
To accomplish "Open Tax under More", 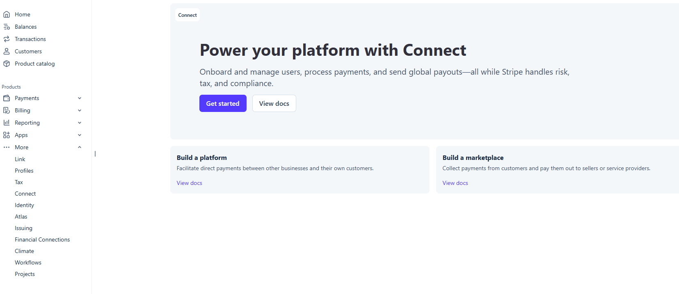I will point(19,182).
